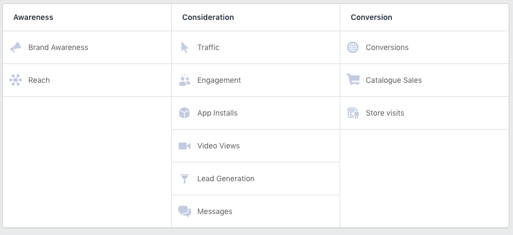Pick the Engagement objective text

pyautogui.click(x=219, y=81)
